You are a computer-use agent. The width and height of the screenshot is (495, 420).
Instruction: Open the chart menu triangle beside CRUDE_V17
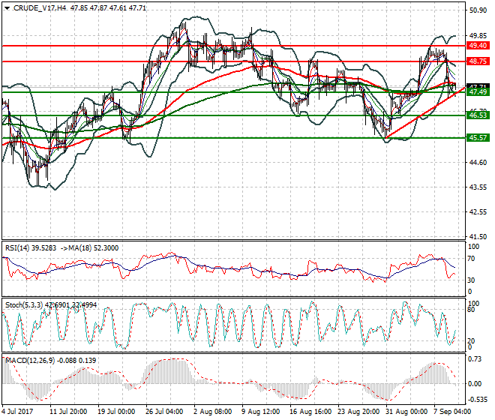click(7, 8)
